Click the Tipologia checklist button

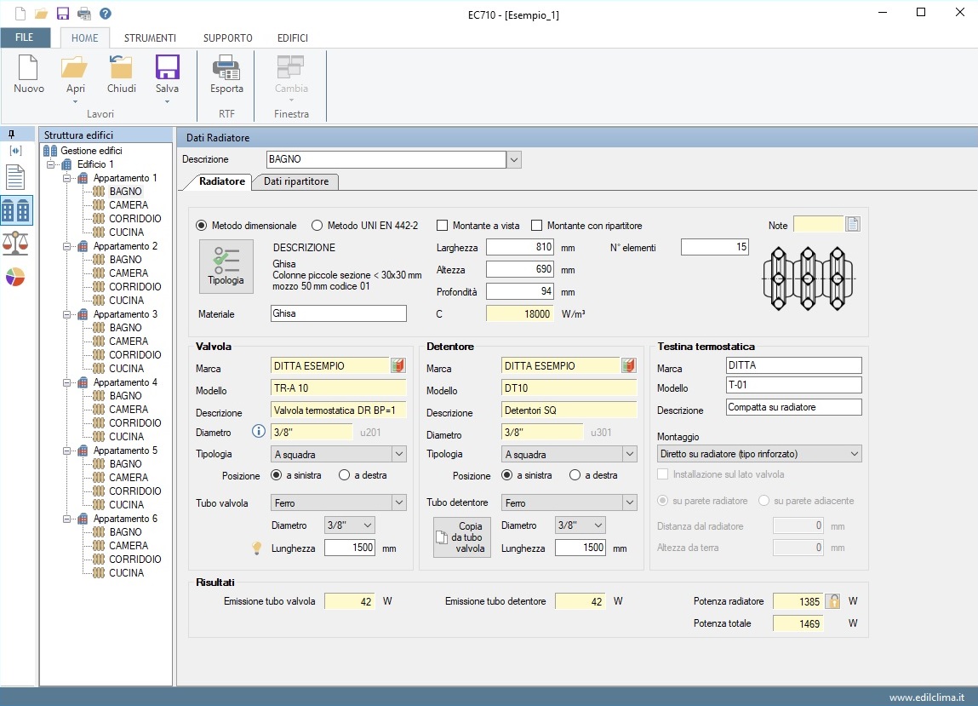tap(226, 266)
